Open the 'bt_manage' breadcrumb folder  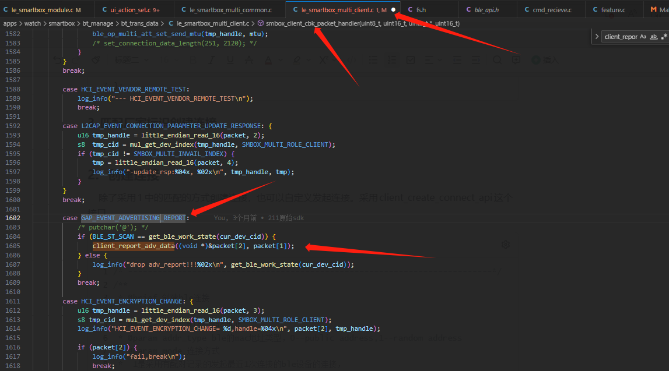pyautogui.click(x=98, y=23)
